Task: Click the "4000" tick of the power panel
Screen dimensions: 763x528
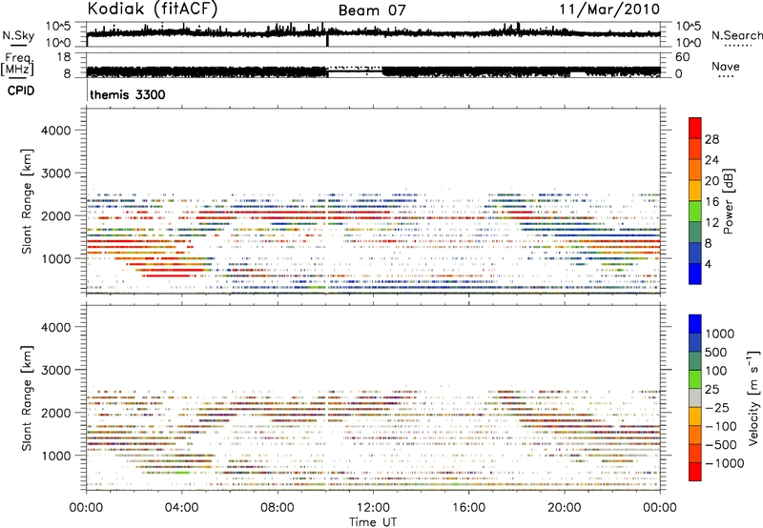Action: click(x=56, y=131)
